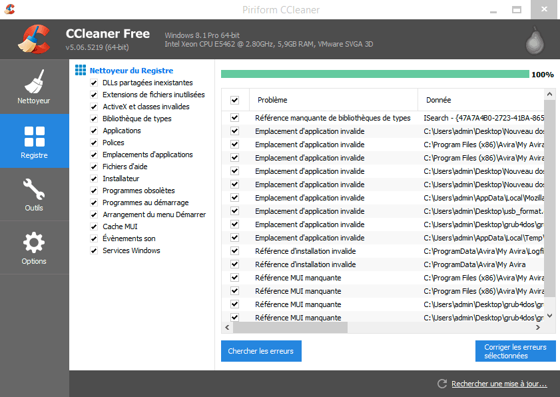Click the 100% progress bar
Screen dimensions: 560x397
tap(375, 74)
